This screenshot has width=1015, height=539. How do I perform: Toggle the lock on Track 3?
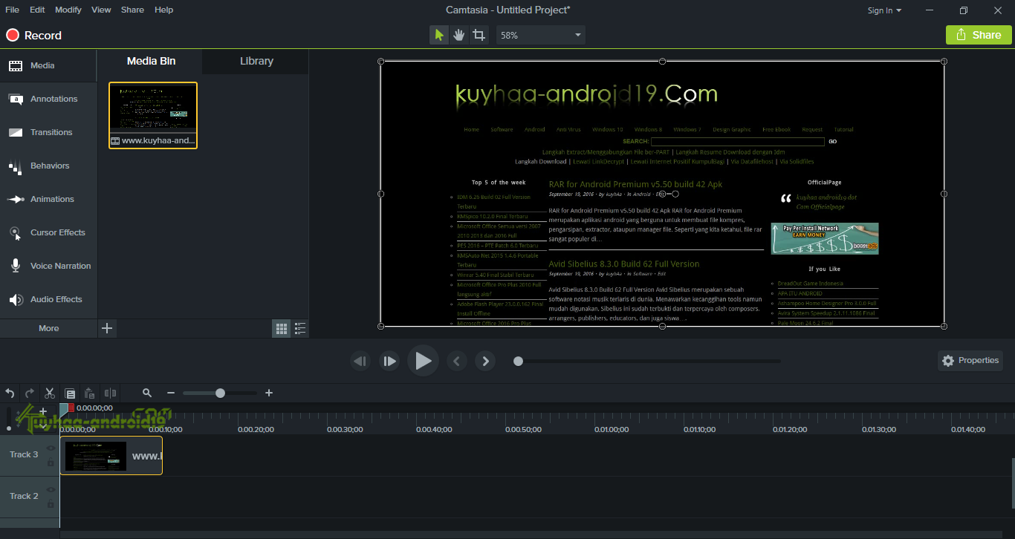click(51, 462)
